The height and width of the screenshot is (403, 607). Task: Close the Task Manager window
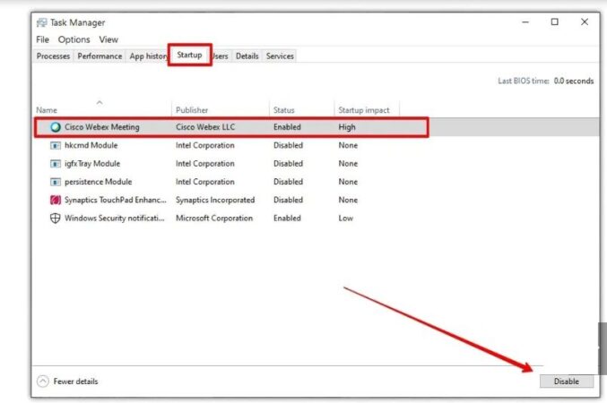(585, 22)
